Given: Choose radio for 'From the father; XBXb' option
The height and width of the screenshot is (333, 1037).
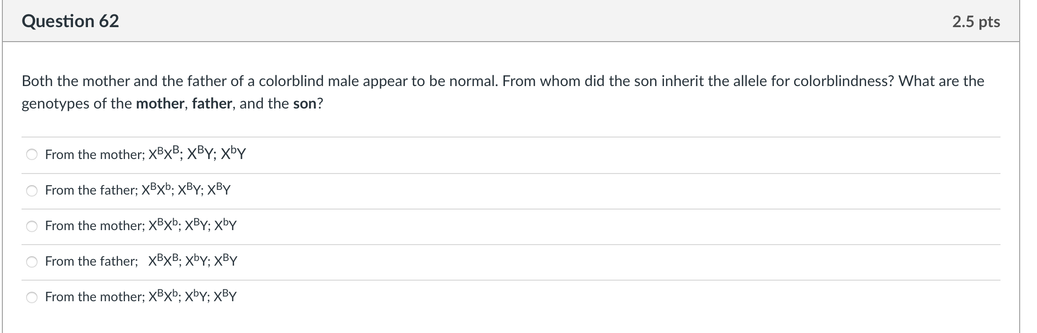Looking at the screenshot, I should (x=32, y=190).
